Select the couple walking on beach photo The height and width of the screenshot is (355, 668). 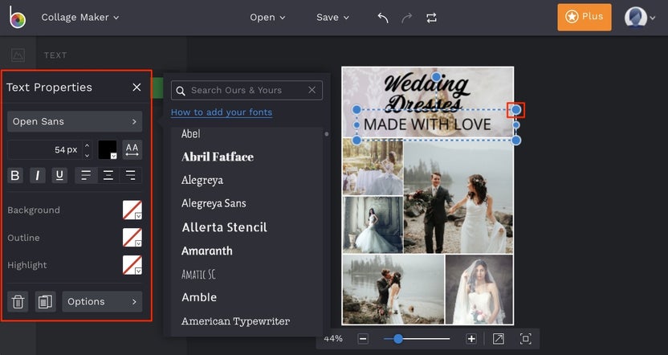coord(458,197)
